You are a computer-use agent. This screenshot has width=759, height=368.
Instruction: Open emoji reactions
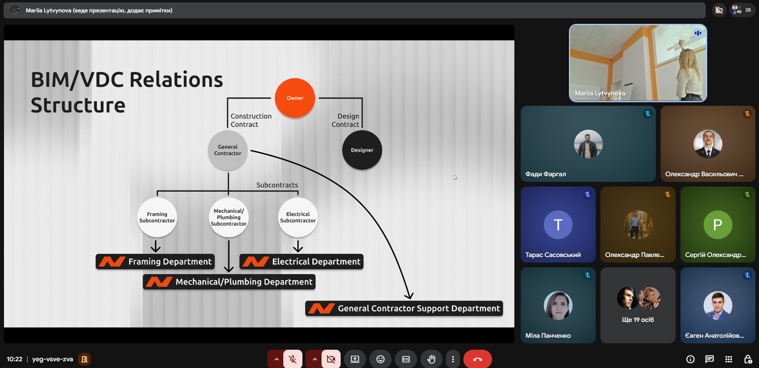(380, 359)
